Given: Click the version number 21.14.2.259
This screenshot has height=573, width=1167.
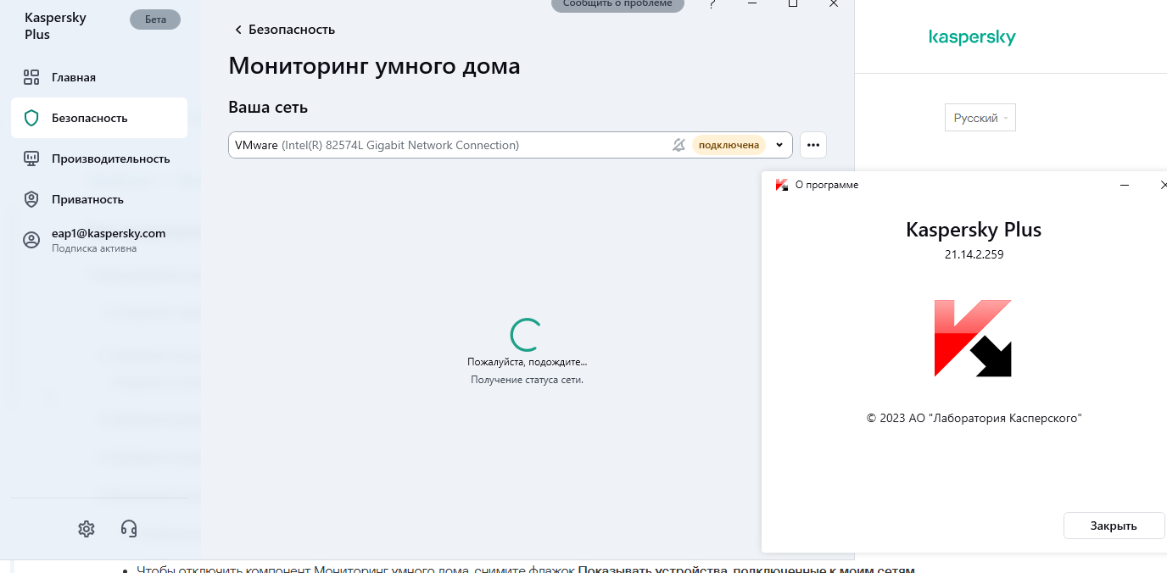Looking at the screenshot, I should (973, 253).
